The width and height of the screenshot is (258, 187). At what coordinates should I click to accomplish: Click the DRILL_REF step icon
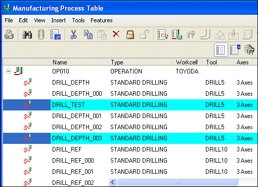27,149
